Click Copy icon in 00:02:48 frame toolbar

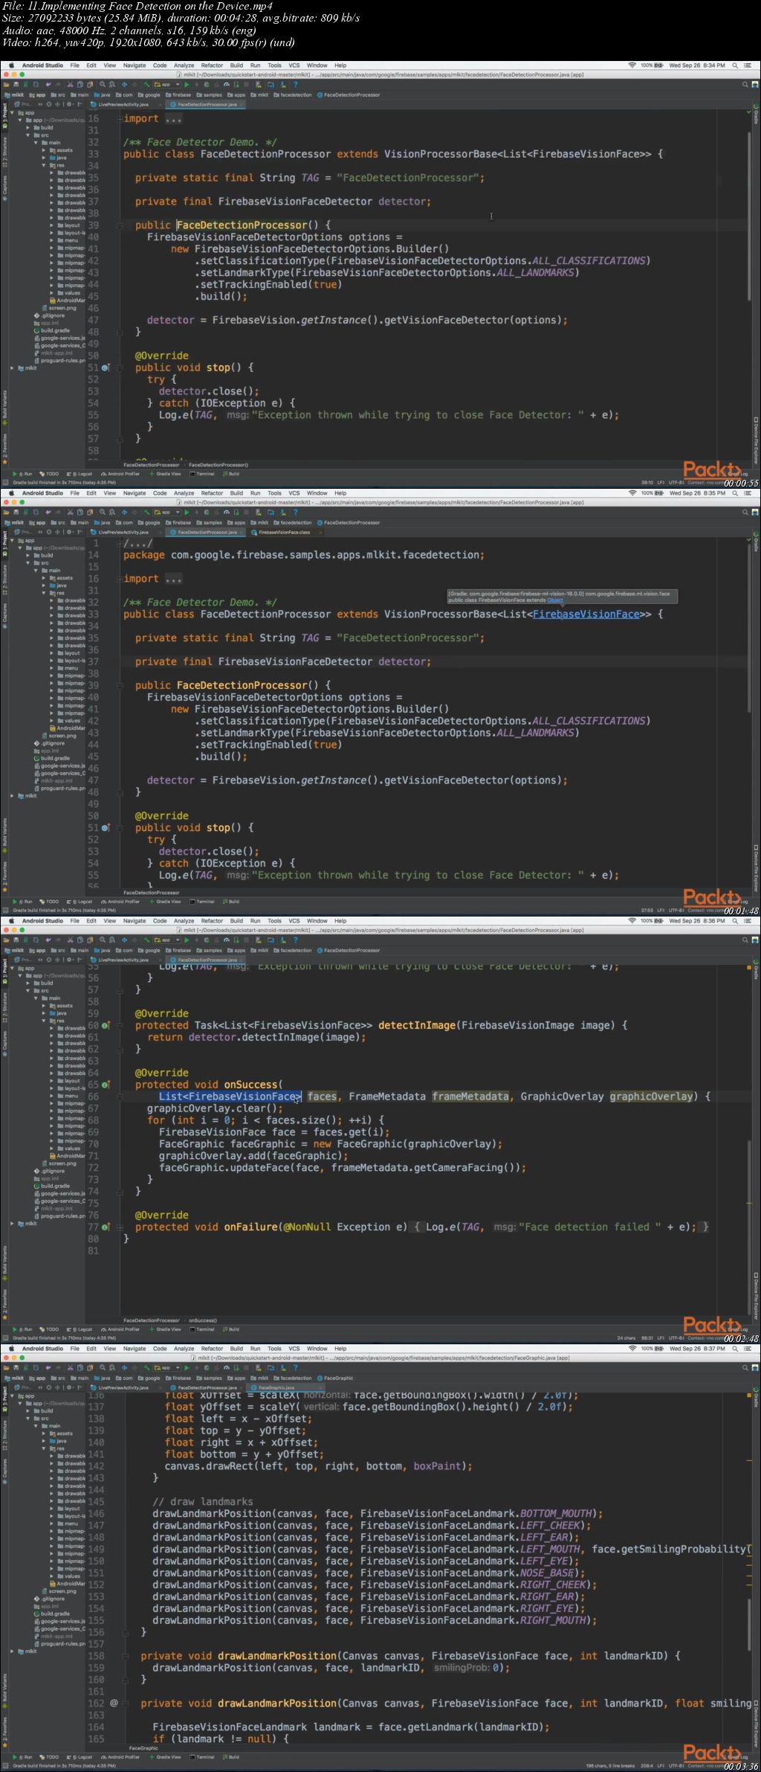(x=80, y=940)
